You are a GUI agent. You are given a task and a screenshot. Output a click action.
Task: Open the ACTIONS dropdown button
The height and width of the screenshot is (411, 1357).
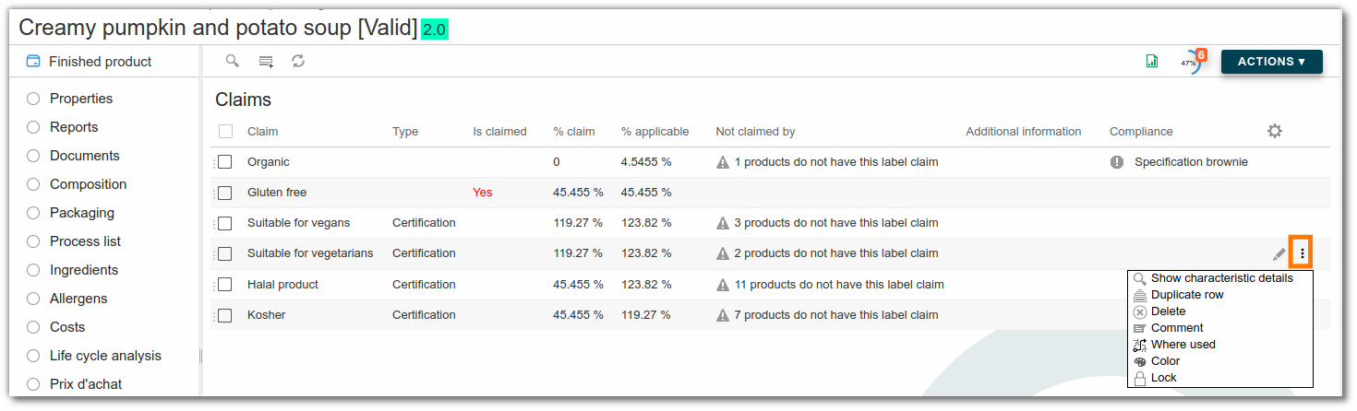click(x=1271, y=62)
